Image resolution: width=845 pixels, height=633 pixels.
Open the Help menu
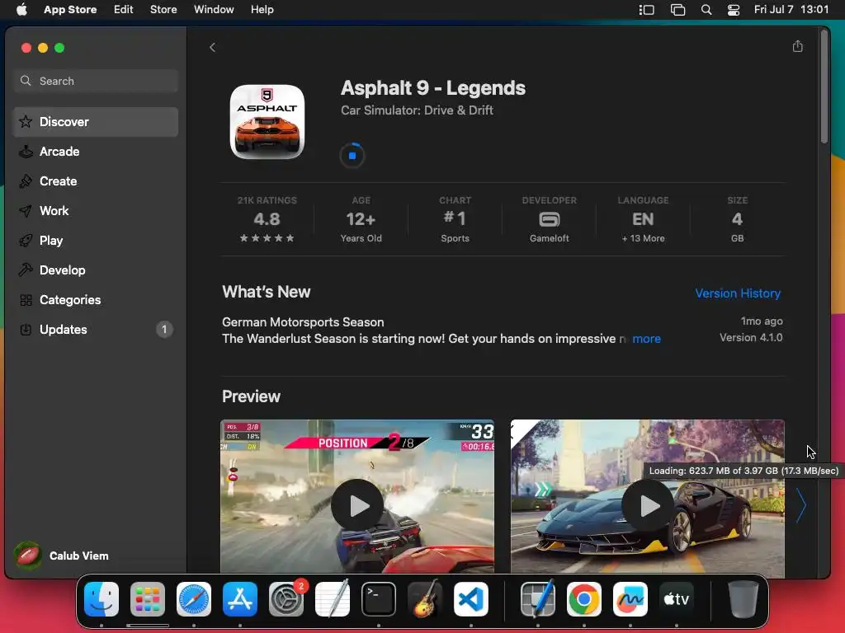[262, 9]
